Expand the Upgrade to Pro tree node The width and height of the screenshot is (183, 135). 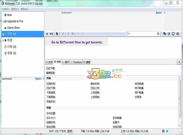click(x=3, y=22)
